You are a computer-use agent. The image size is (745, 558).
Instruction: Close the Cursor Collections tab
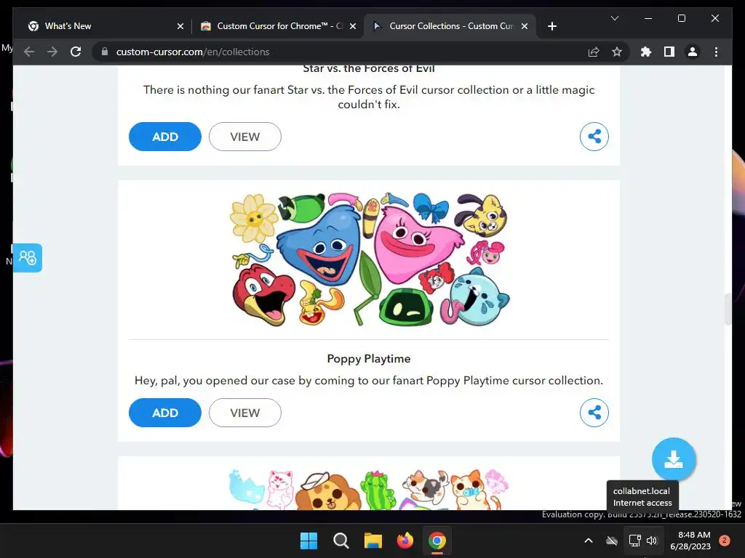click(x=525, y=26)
